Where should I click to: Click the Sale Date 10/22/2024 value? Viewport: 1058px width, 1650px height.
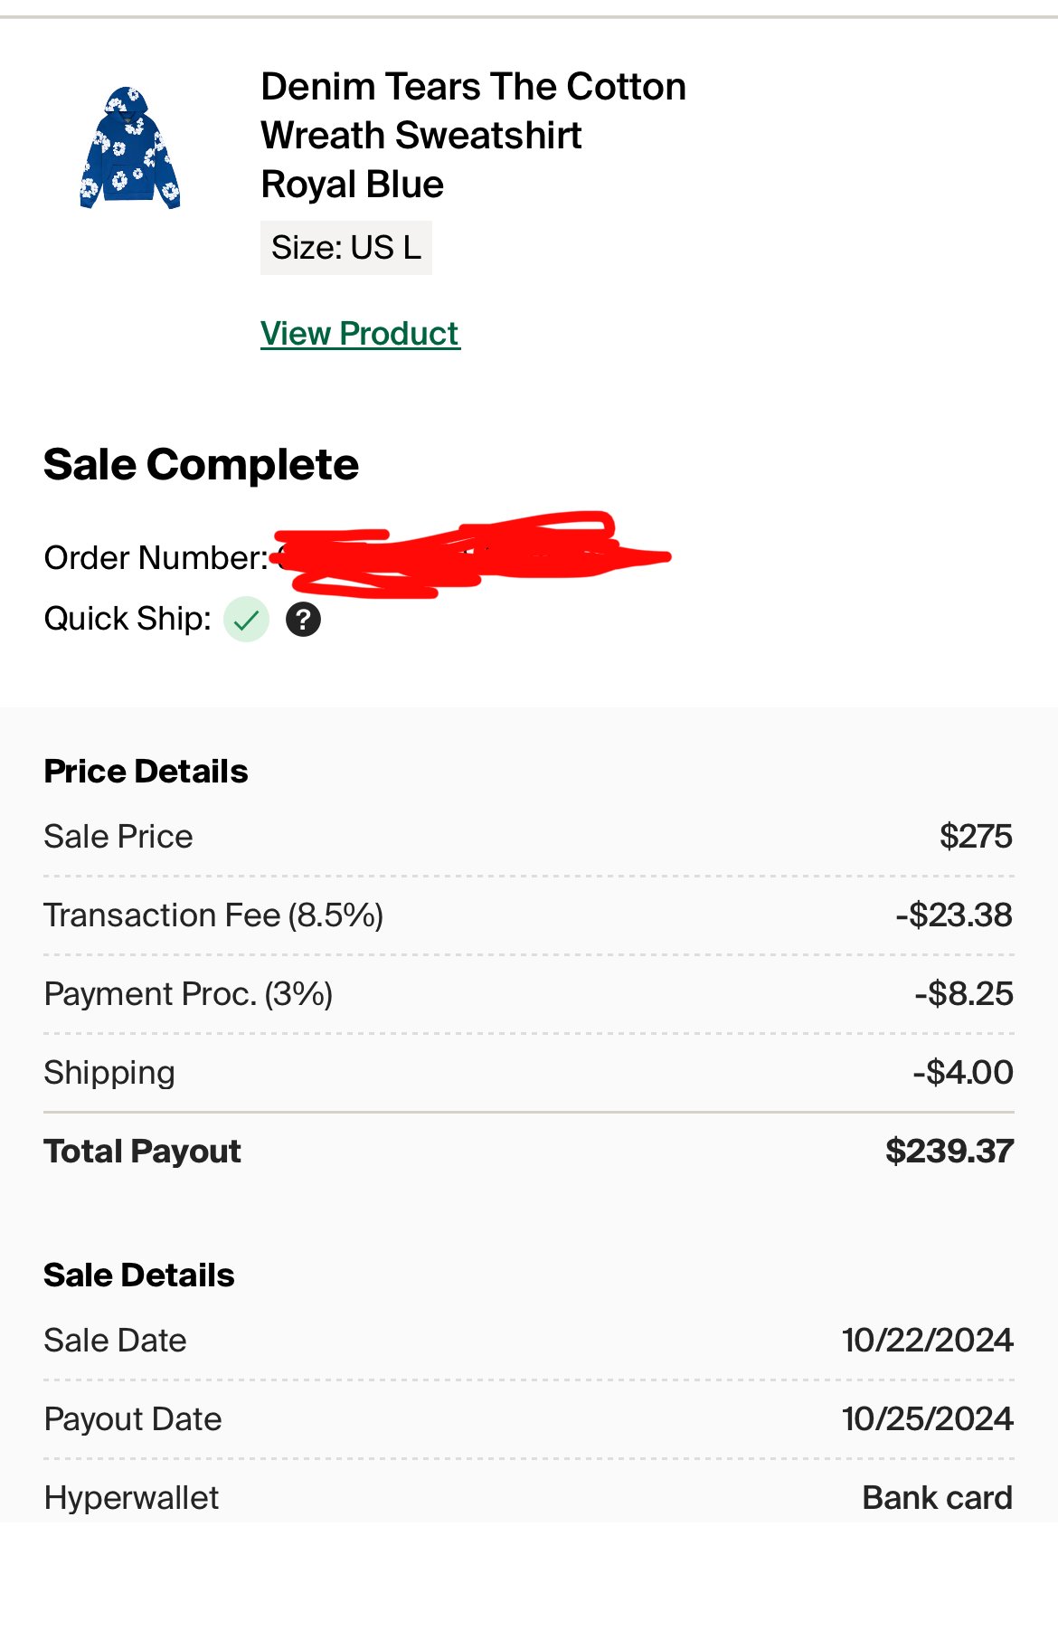point(928,1341)
